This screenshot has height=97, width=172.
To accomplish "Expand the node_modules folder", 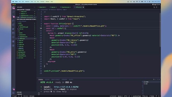I will pos(26,21).
